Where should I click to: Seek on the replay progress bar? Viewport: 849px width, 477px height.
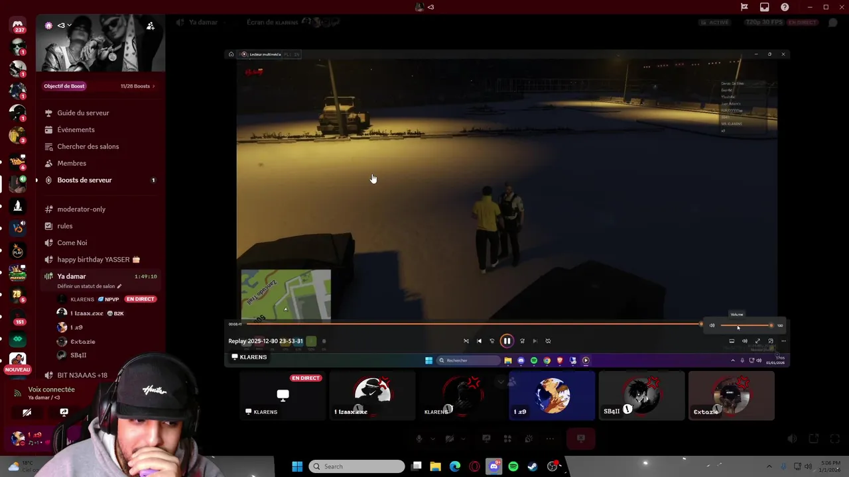(x=474, y=324)
